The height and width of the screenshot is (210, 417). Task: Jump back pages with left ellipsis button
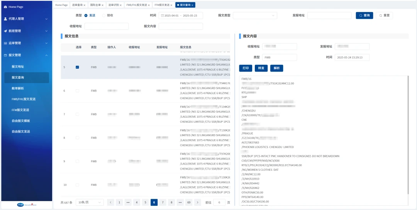click(x=128, y=202)
